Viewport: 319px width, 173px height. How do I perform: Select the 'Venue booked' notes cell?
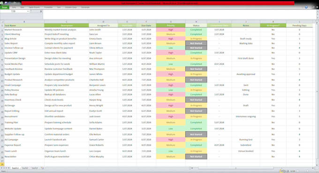tap(246, 151)
